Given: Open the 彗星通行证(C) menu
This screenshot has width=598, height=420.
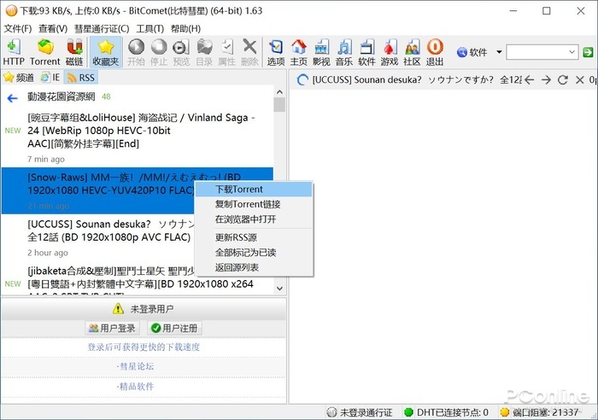Looking at the screenshot, I should 102,28.
